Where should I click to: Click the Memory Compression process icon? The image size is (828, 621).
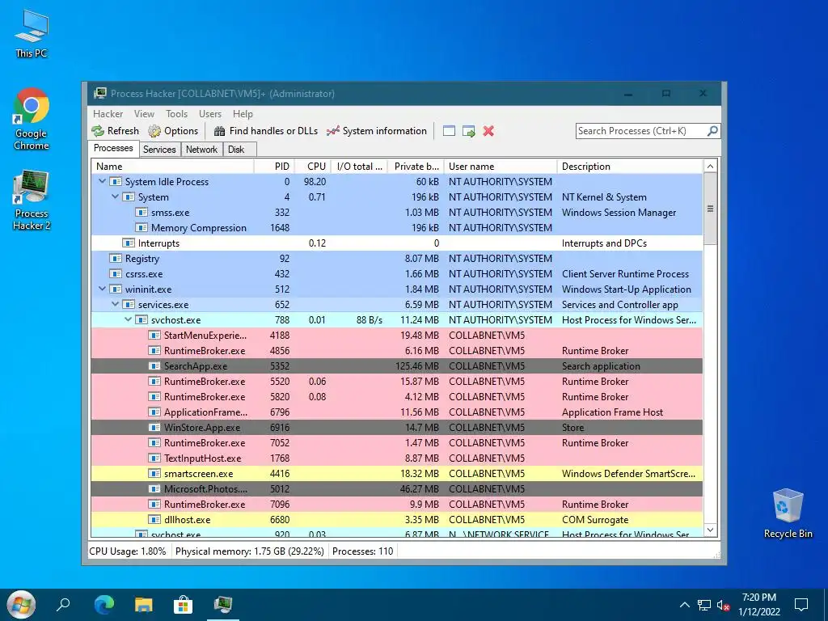pyautogui.click(x=142, y=227)
